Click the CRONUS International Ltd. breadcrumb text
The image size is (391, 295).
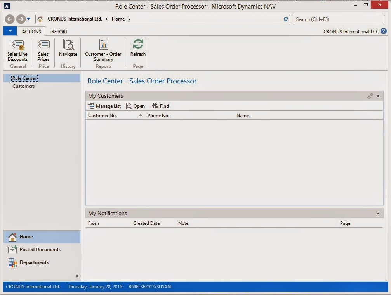[x=75, y=19]
